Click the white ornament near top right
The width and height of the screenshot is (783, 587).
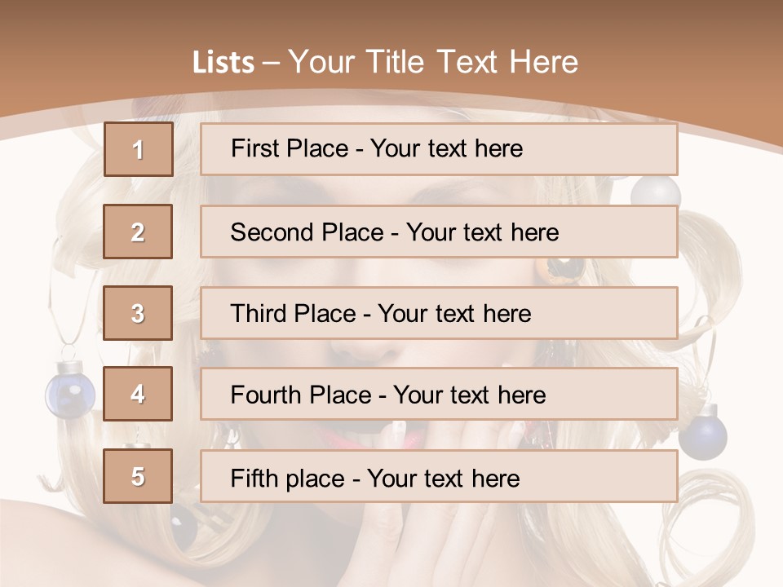tap(655, 192)
